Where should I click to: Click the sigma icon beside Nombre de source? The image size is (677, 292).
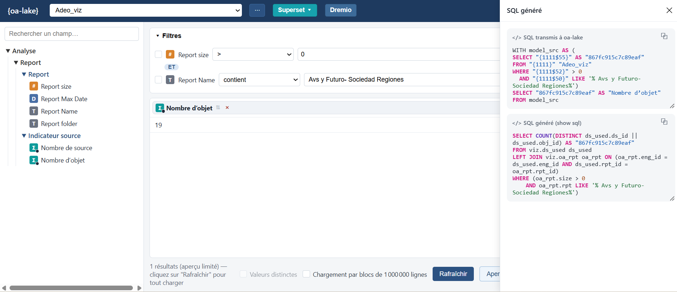(34, 148)
